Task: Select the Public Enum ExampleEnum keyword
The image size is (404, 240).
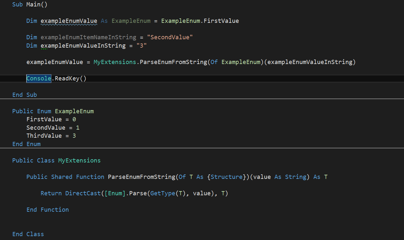Action: pos(53,111)
